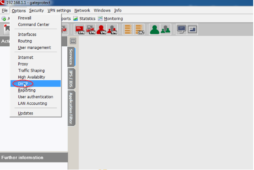Collapse side panel with double-arrow button
The height and width of the screenshot is (170, 254).
tap(73, 41)
